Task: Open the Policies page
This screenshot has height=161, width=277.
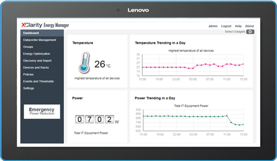Action: tap(28, 74)
